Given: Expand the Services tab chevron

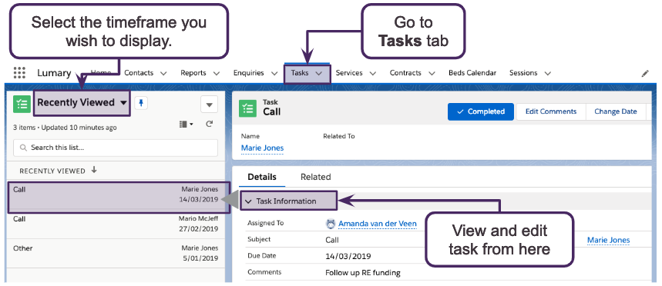Looking at the screenshot, I should tap(373, 73).
